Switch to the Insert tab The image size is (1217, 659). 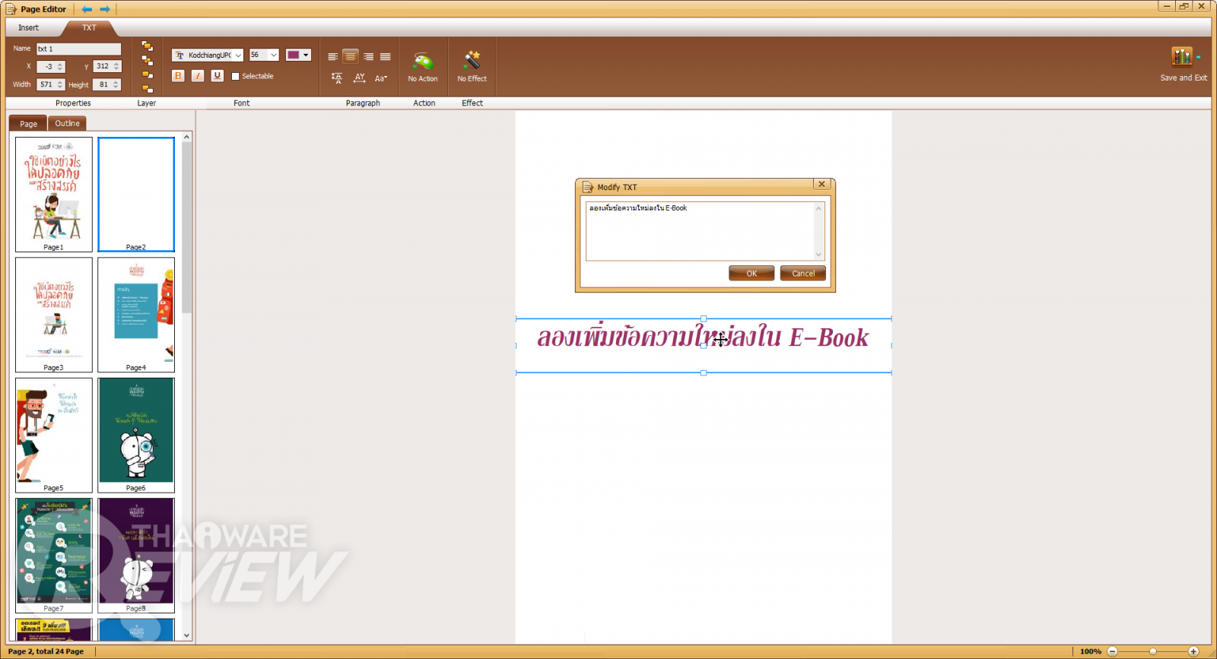pos(29,27)
